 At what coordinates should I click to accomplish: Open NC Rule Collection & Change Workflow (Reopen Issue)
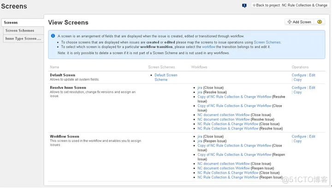pos(228,177)
